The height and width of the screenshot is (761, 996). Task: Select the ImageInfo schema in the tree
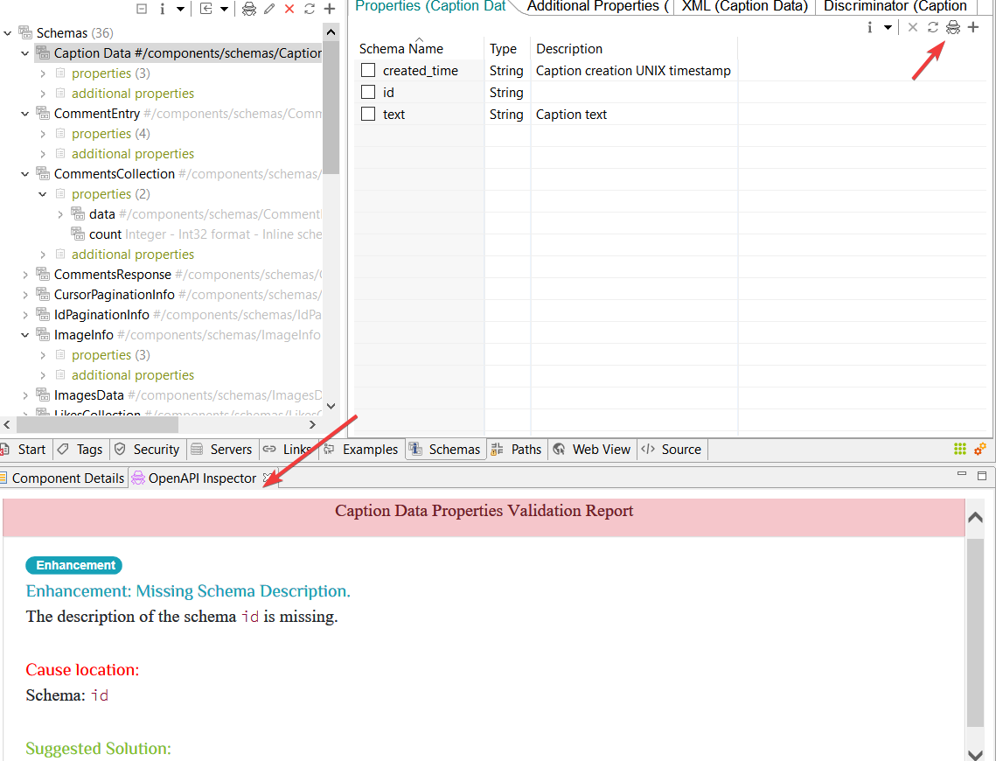point(83,335)
